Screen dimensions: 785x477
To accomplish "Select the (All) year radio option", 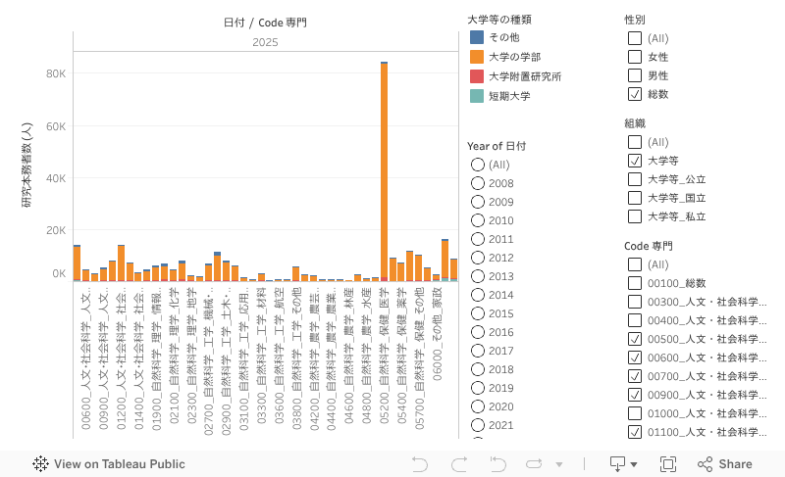I will click(x=478, y=165).
